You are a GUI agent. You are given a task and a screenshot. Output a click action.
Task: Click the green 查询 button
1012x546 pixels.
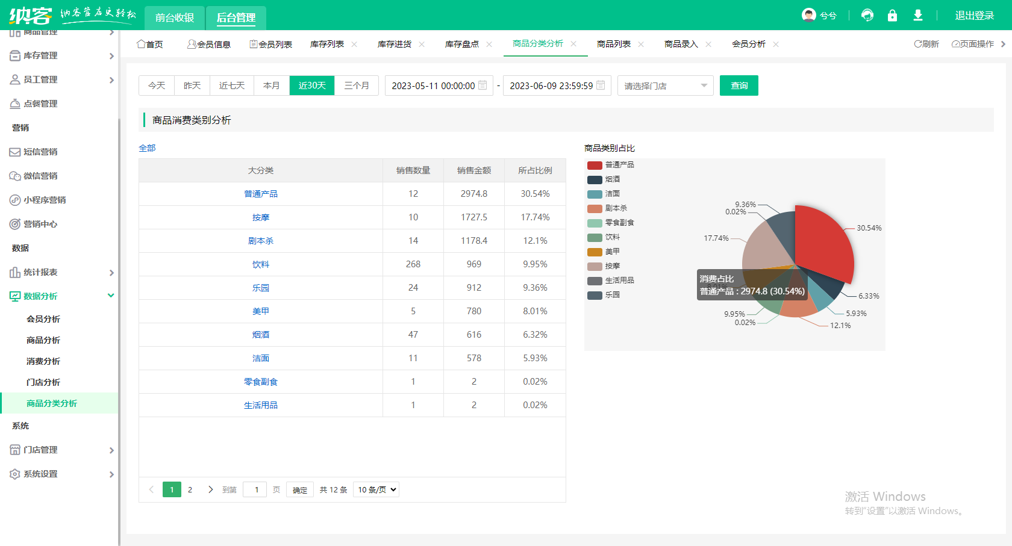(739, 85)
